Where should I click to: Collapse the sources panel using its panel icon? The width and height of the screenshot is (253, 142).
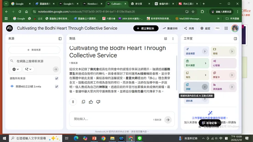(x=60, y=39)
